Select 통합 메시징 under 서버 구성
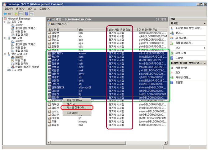This screenshot has height=150, width=208. [22, 51]
